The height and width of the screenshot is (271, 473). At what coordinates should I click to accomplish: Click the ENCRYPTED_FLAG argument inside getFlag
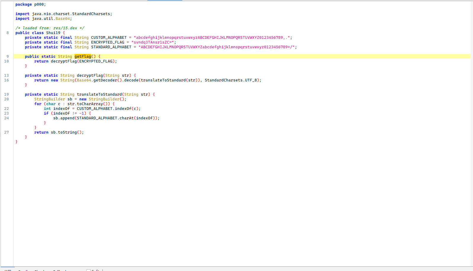[x=96, y=61]
